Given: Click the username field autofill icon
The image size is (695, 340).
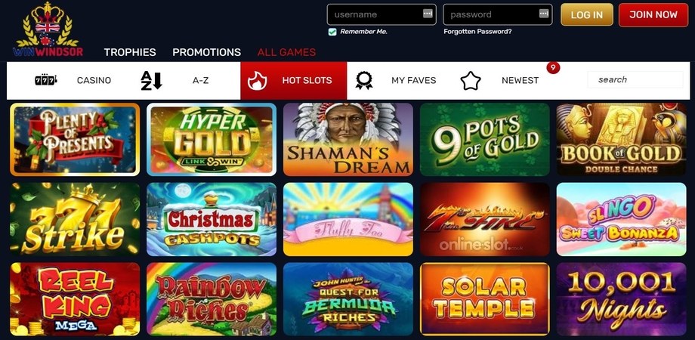Looking at the screenshot, I should [428, 14].
